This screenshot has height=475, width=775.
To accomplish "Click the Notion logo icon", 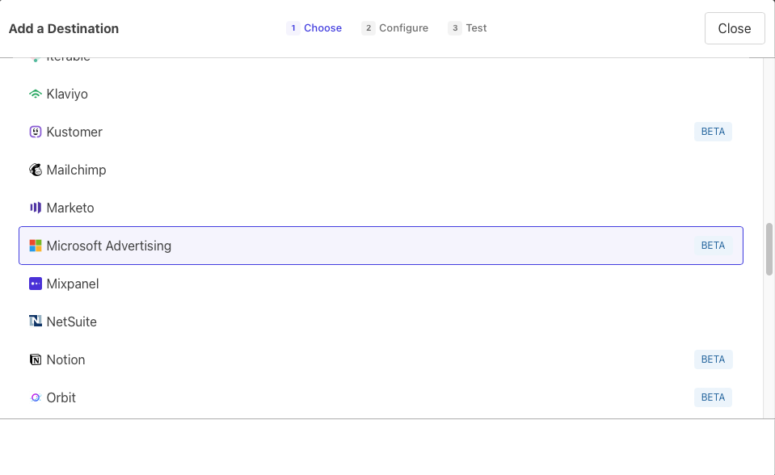I will pyautogui.click(x=35, y=359).
